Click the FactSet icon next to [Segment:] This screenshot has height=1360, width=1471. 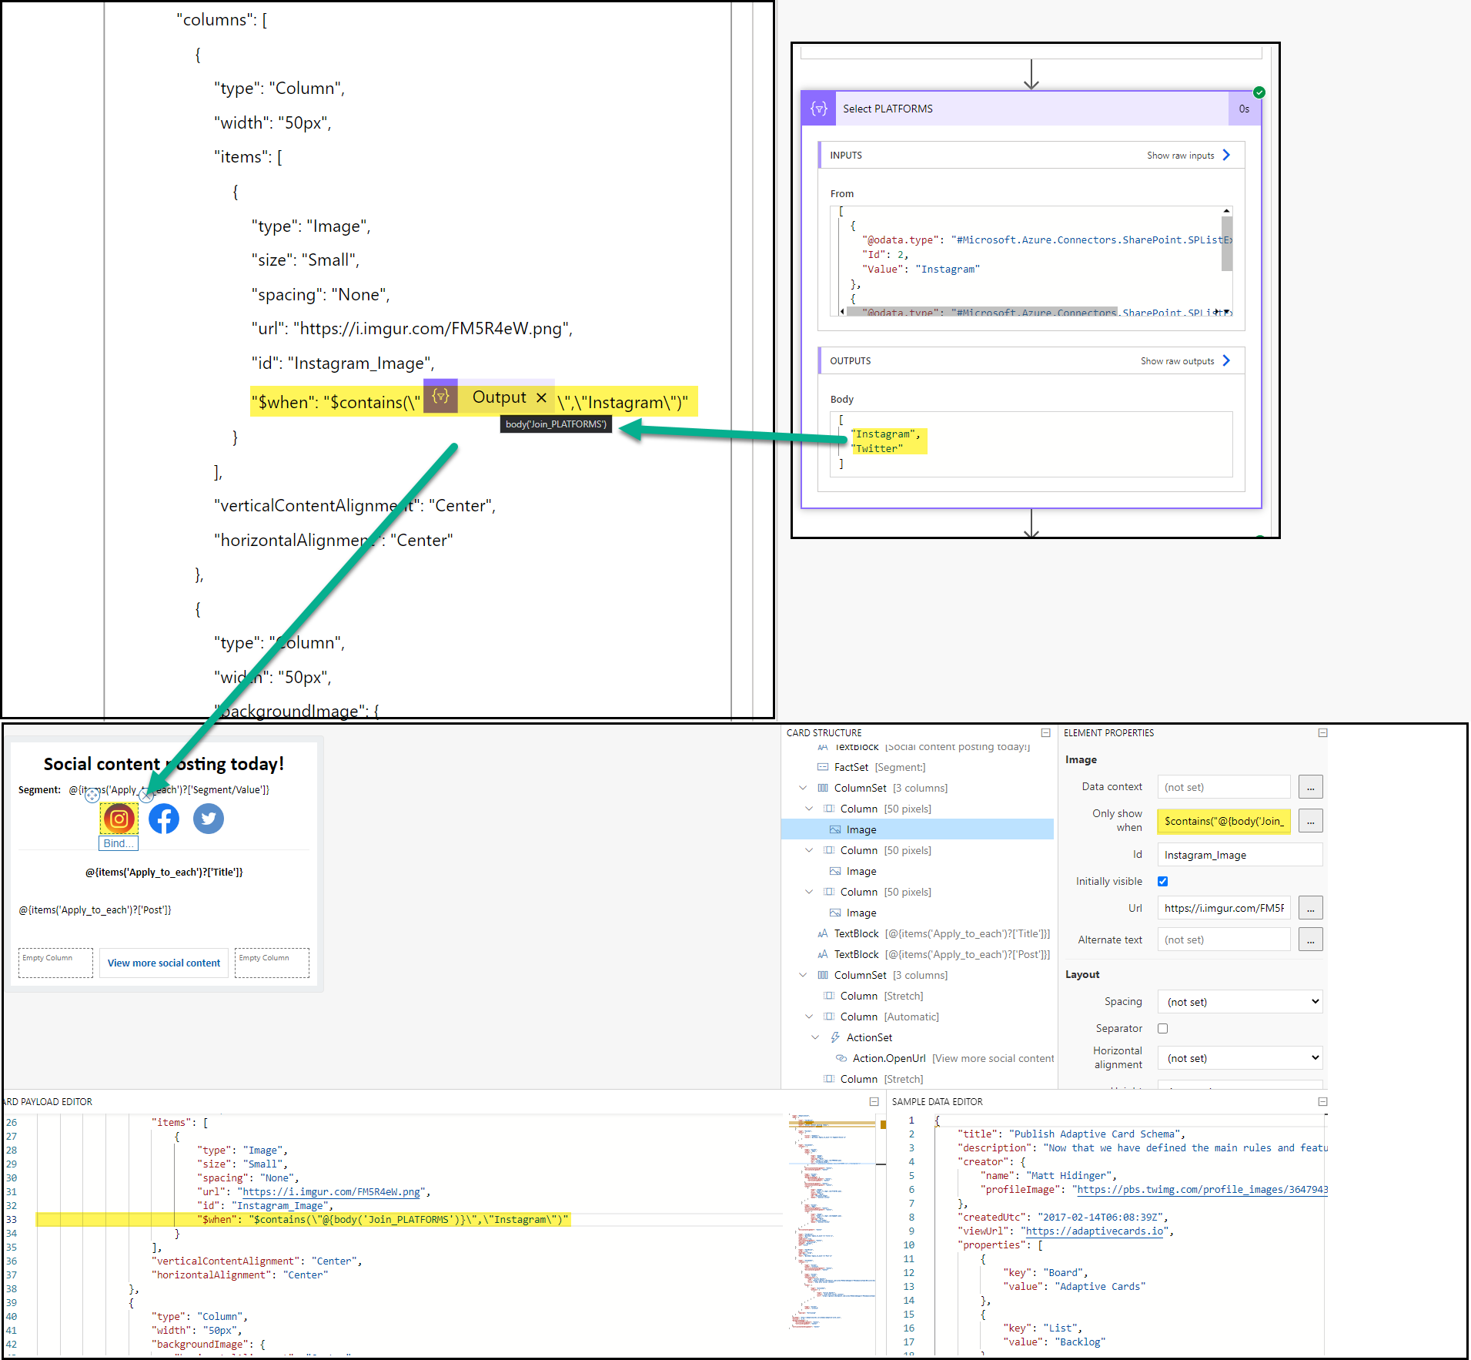pyautogui.click(x=822, y=767)
